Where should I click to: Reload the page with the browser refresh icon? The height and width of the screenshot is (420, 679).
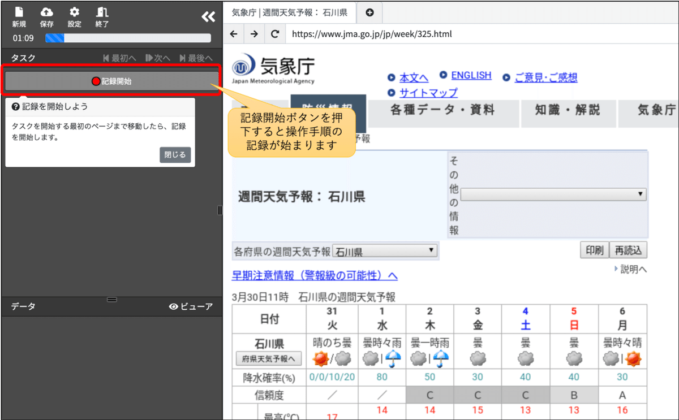tap(275, 33)
